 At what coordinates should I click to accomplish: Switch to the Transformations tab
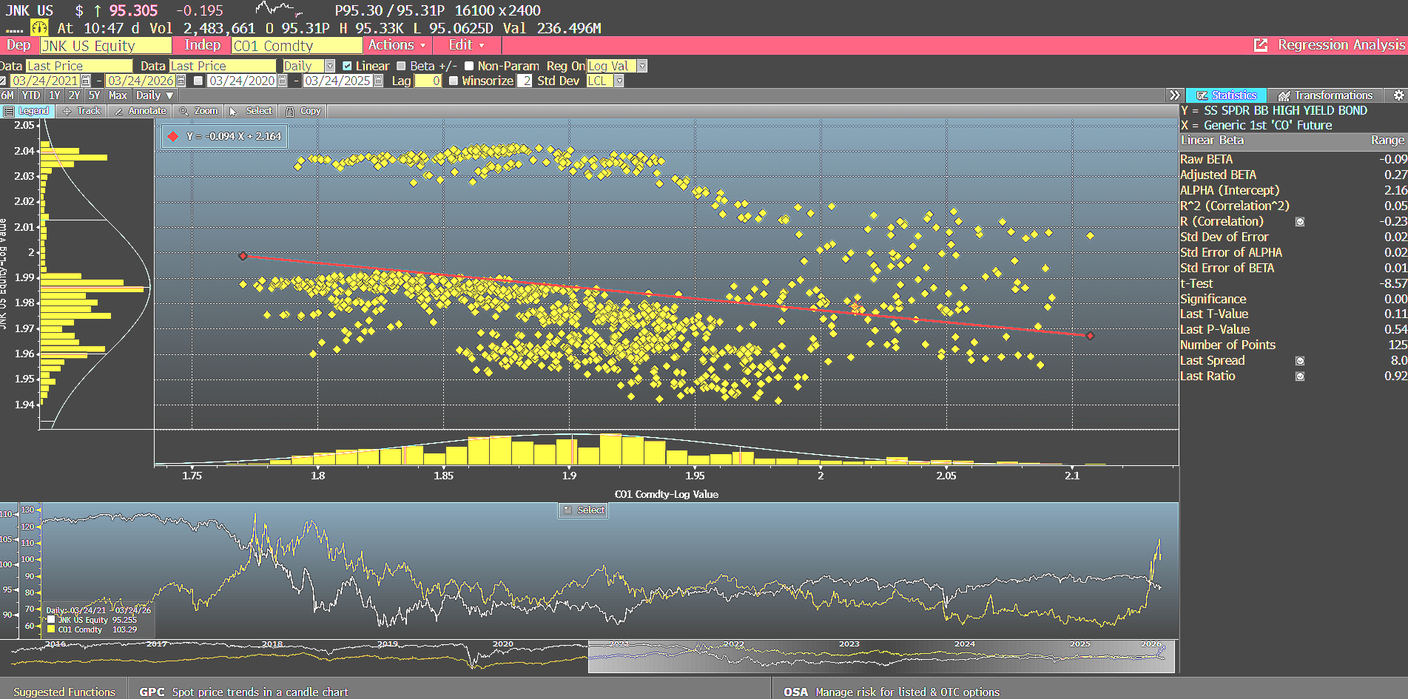[1325, 95]
